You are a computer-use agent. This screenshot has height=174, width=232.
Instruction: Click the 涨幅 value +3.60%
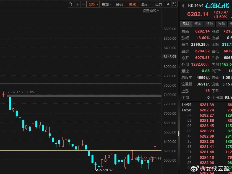[203, 38]
